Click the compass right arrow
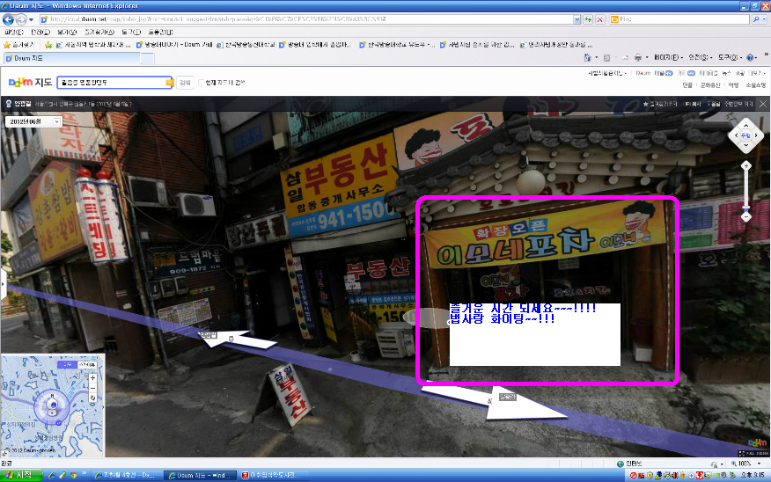This screenshot has height=482, width=771. [x=756, y=135]
